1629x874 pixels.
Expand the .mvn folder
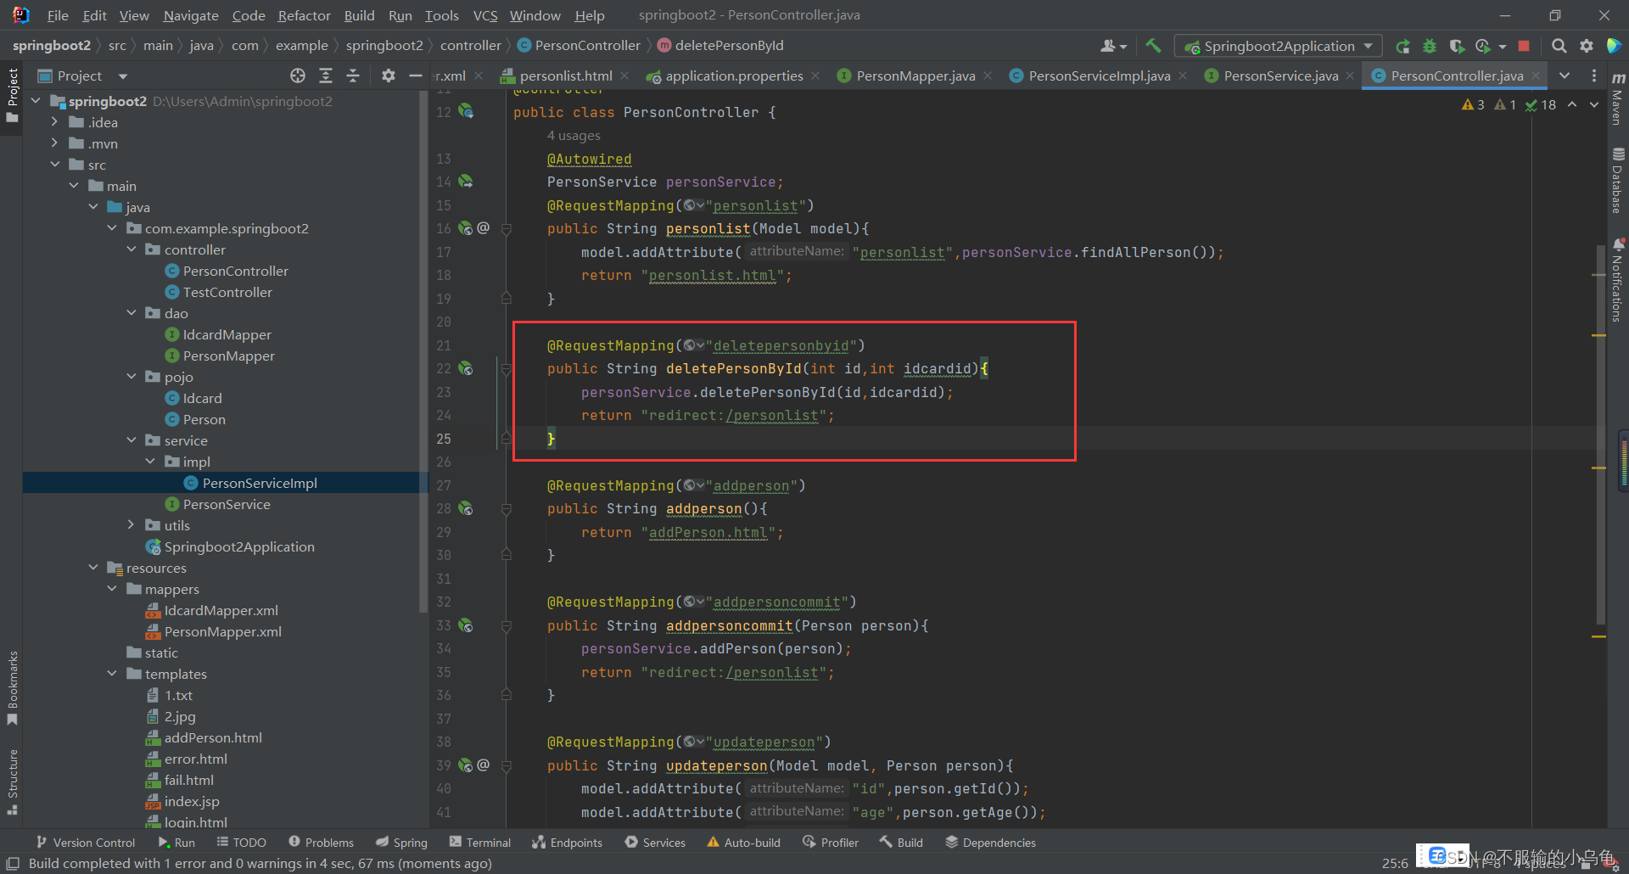point(54,143)
